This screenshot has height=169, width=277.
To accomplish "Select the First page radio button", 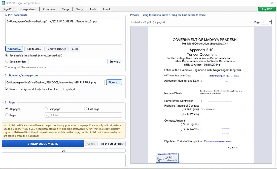I will (x=46, y=109).
